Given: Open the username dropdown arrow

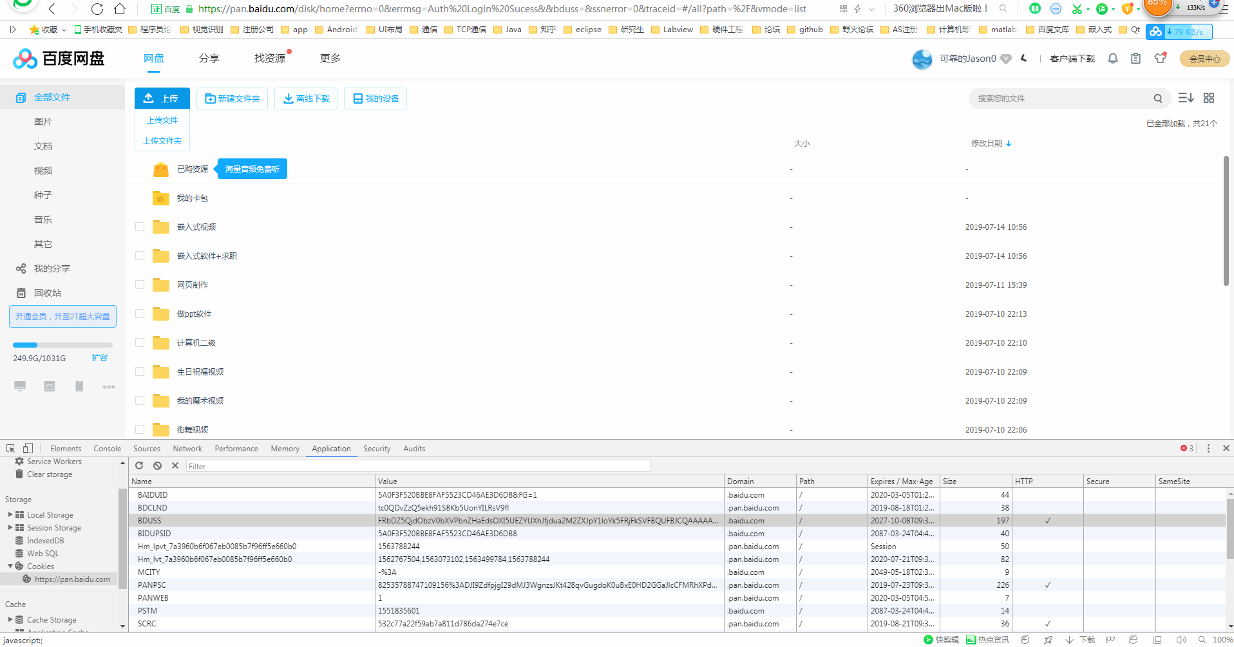Looking at the screenshot, I should tap(1006, 59).
